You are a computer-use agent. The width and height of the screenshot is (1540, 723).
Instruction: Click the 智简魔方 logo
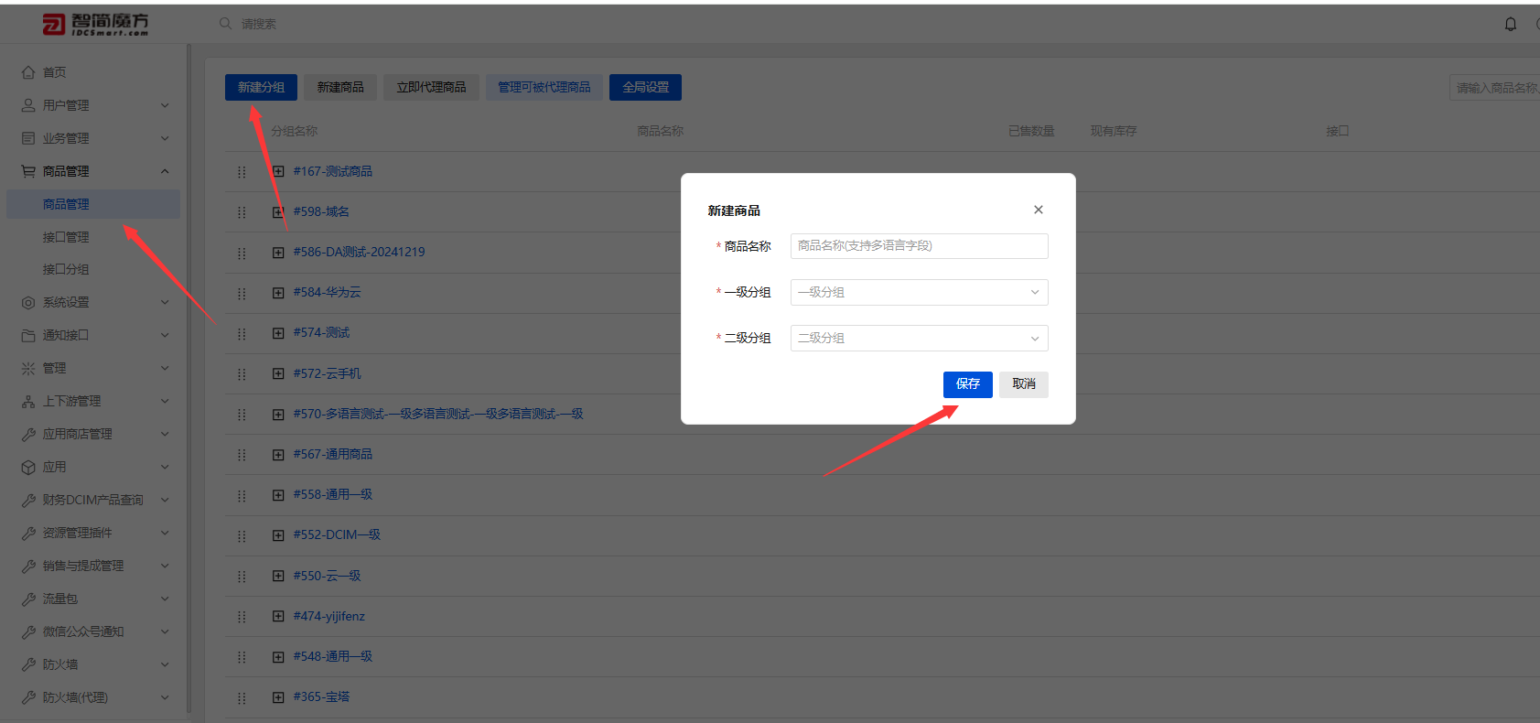(x=95, y=24)
